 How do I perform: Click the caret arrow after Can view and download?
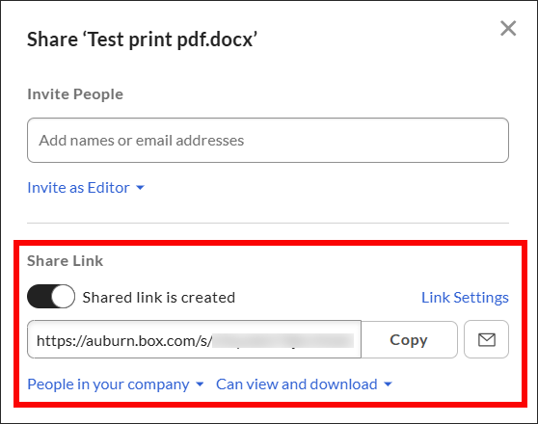388,384
